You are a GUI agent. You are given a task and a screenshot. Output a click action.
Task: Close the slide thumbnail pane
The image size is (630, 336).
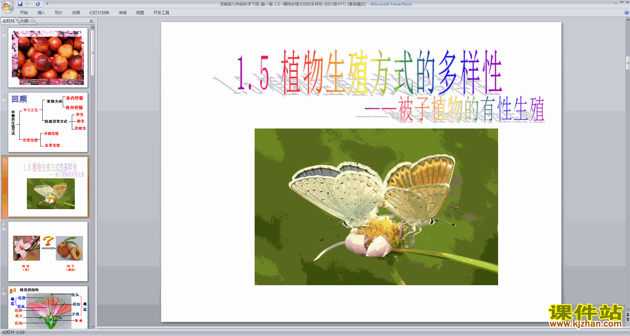[x=92, y=21]
